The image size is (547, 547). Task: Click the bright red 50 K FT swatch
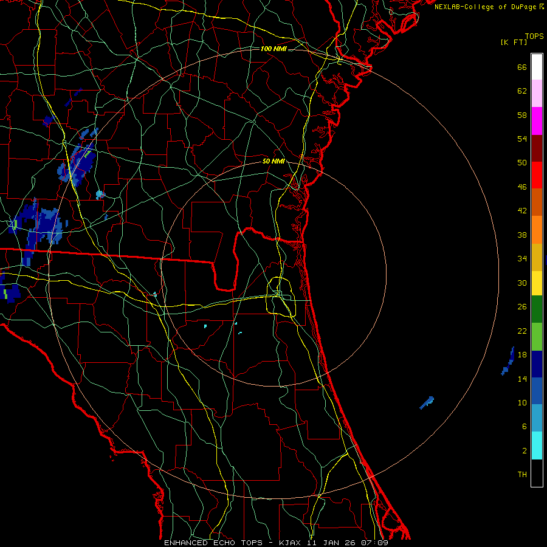(537, 175)
